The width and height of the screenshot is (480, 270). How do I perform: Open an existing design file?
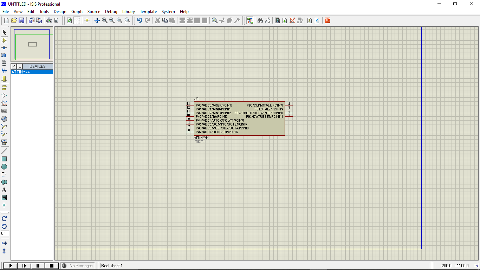(14, 20)
